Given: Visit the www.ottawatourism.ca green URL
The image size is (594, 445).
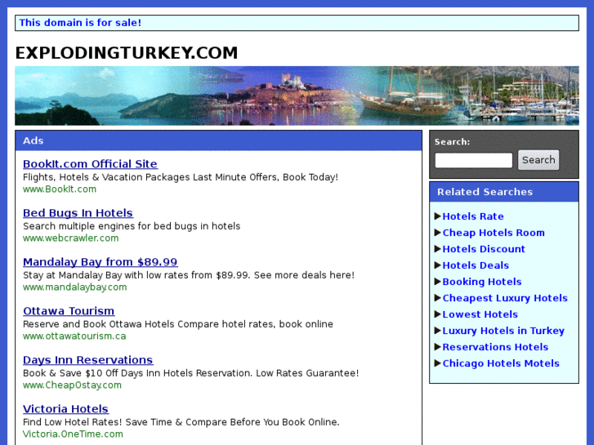Looking at the screenshot, I should click(74, 336).
